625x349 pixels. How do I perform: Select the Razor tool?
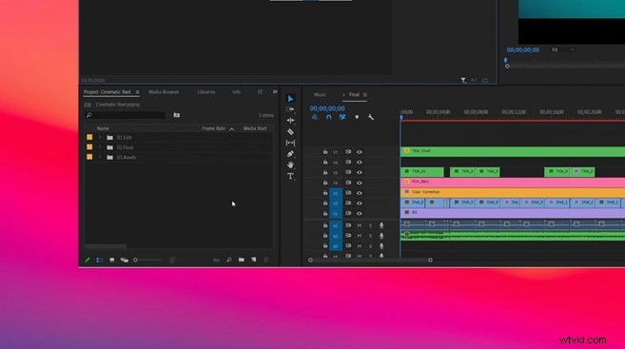pyautogui.click(x=290, y=131)
